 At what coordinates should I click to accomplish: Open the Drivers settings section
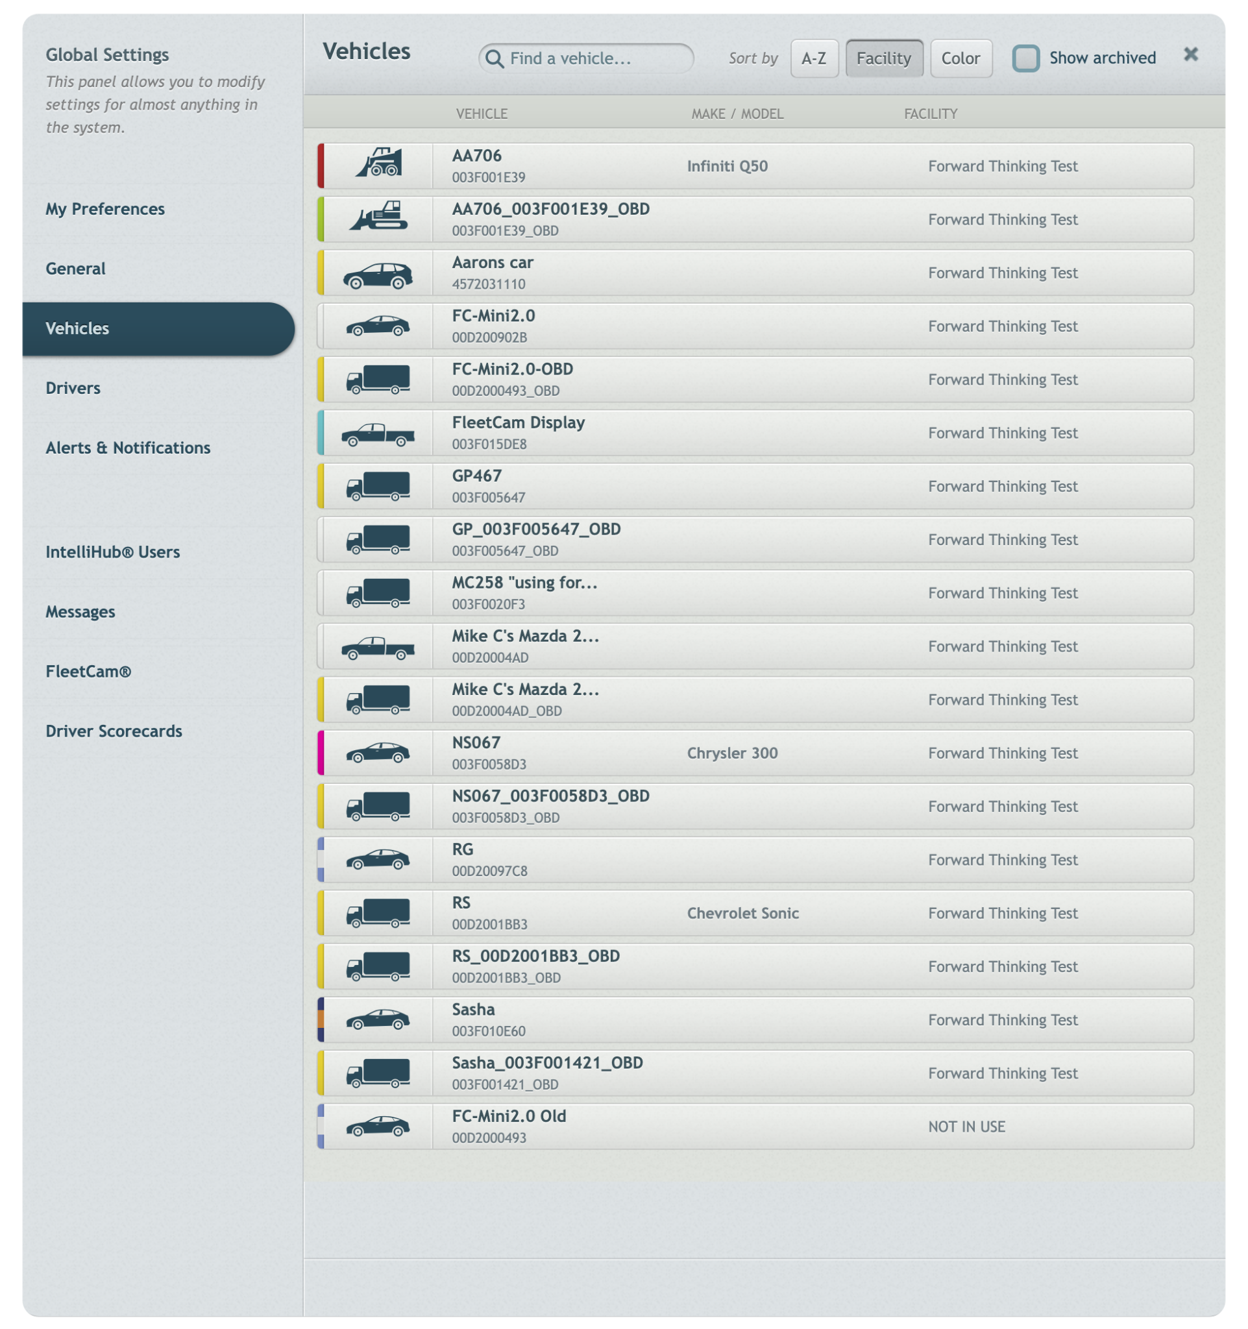tap(73, 388)
